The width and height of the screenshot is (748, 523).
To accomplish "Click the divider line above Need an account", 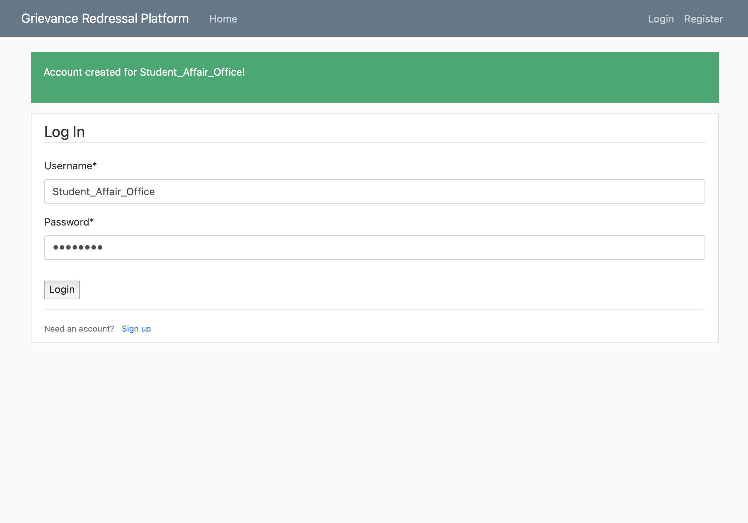I will click(x=375, y=310).
